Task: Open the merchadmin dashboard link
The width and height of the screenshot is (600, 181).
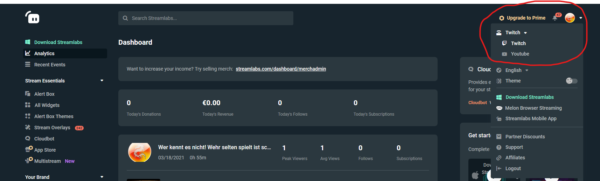Action: [281, 69]
